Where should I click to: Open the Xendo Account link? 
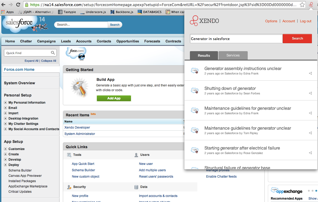coord(289,21)
